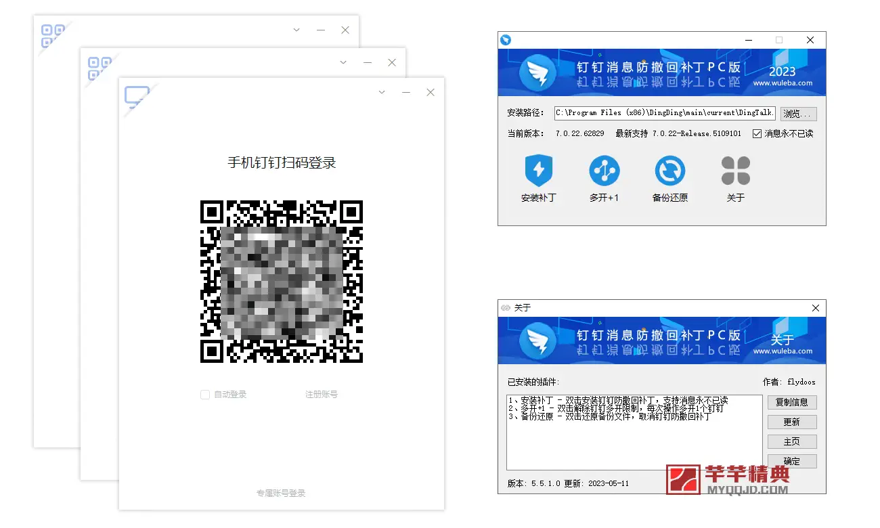
Task: Expand the dropdown arrow in front login window
Action: click(x=382, y=92)
